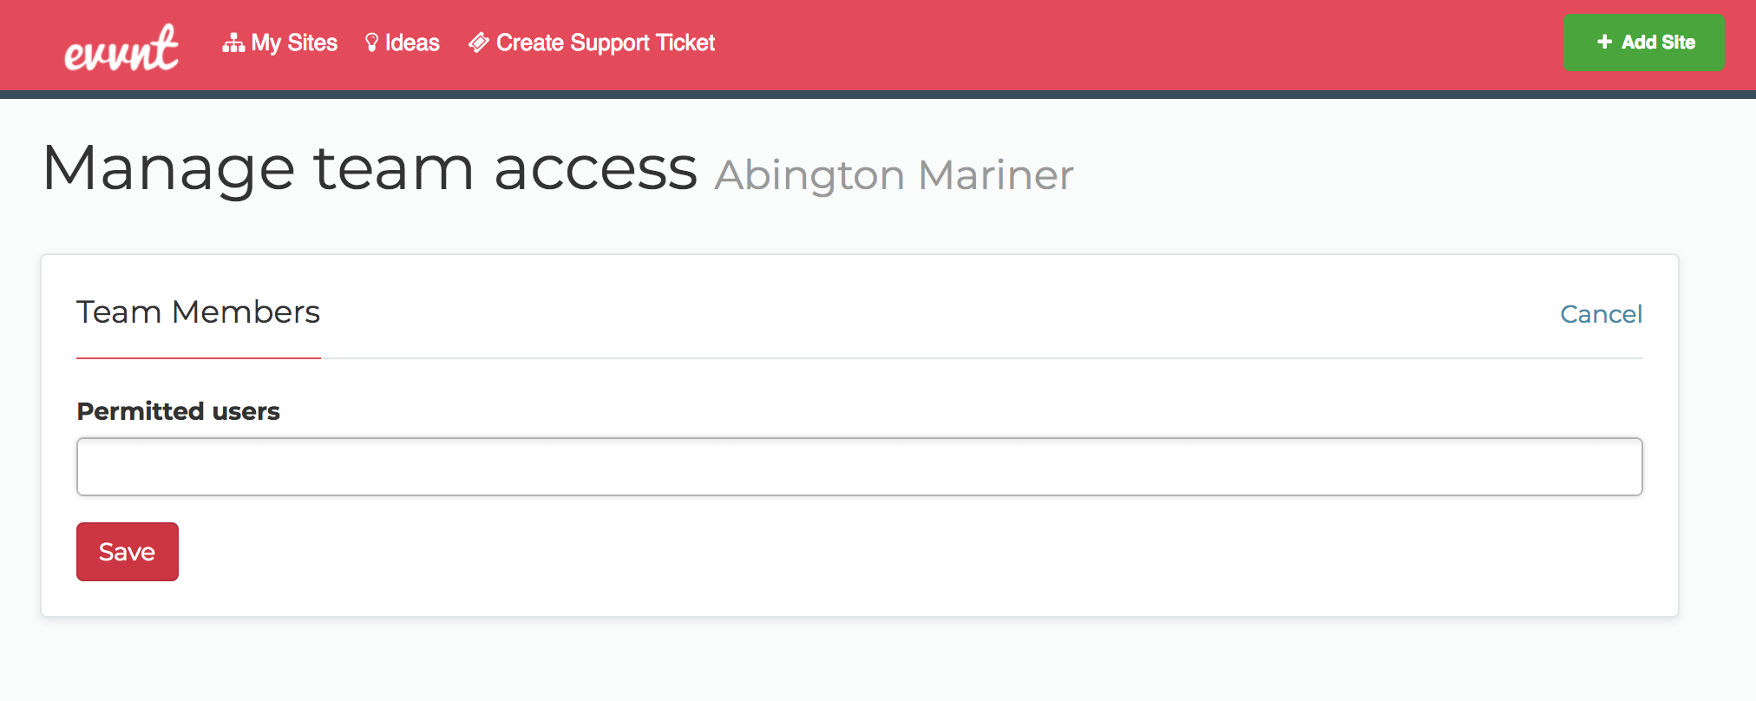Go to the Ideas nav link

pyautogui.click(x=403, y=43)
